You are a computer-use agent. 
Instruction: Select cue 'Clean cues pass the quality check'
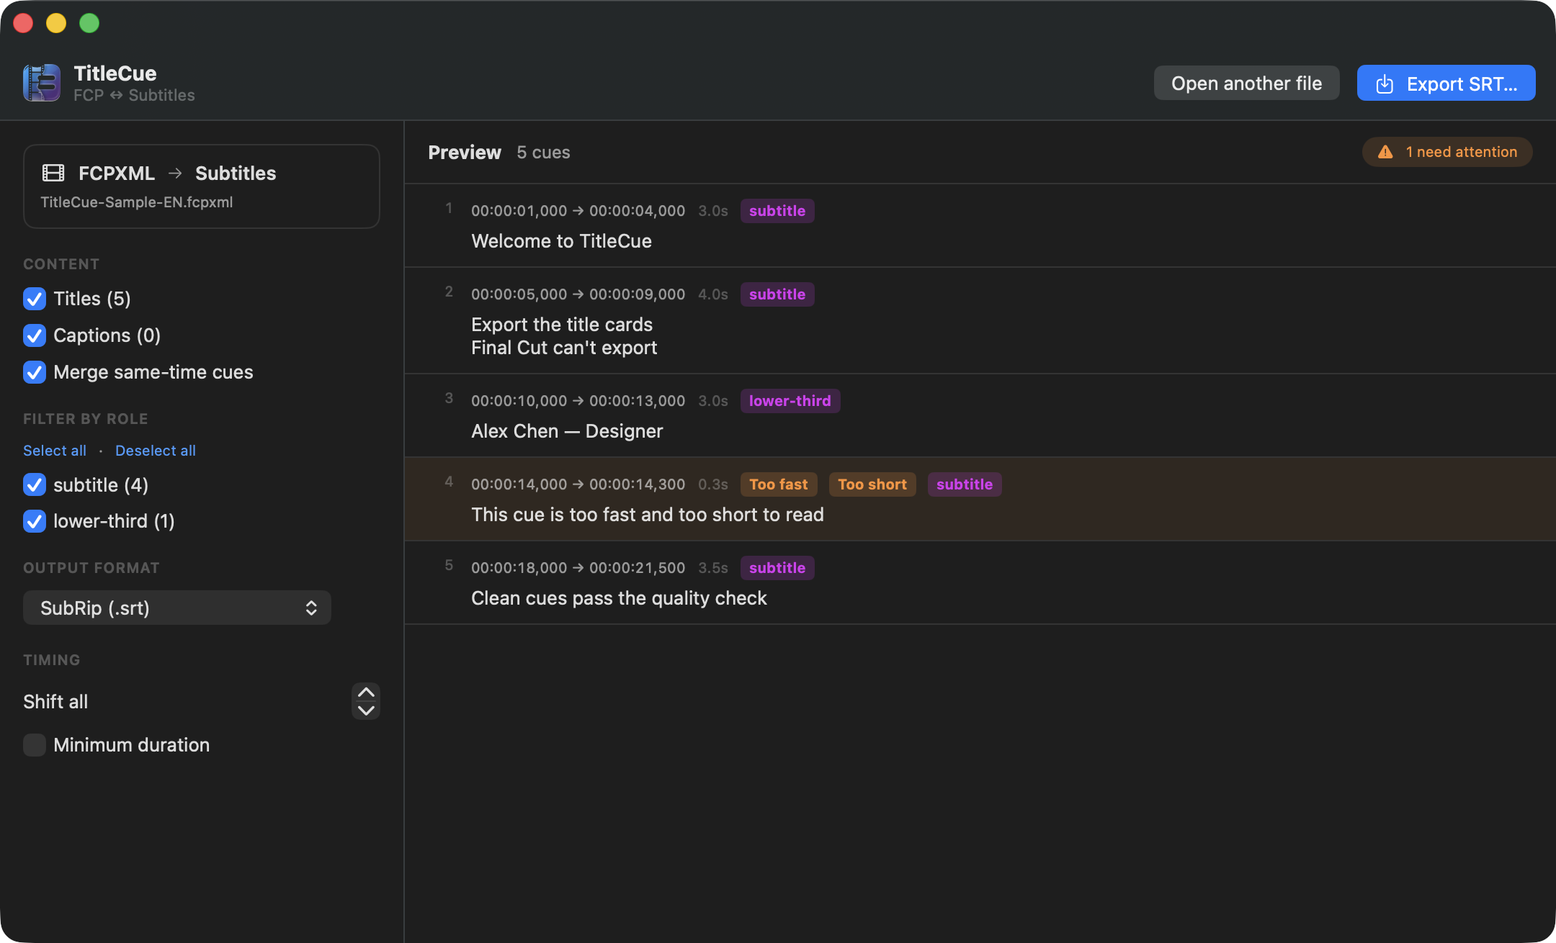point(980,583)
